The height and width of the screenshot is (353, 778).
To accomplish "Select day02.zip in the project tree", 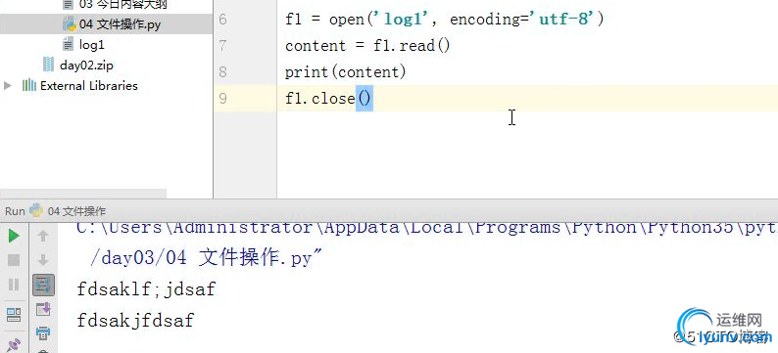I will (86, 66).
